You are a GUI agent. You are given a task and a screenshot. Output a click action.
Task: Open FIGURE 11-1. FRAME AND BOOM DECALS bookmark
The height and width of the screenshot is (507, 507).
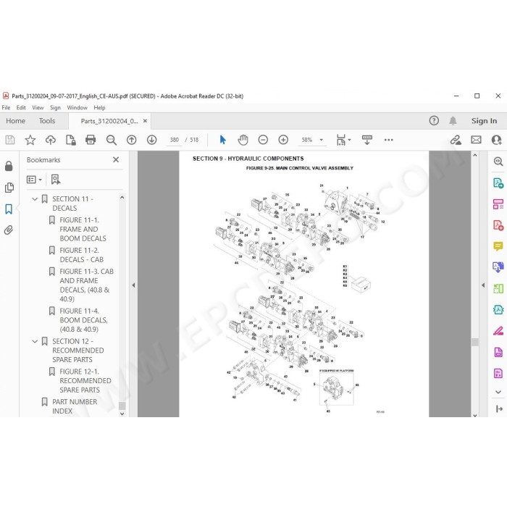coord(83,230)
